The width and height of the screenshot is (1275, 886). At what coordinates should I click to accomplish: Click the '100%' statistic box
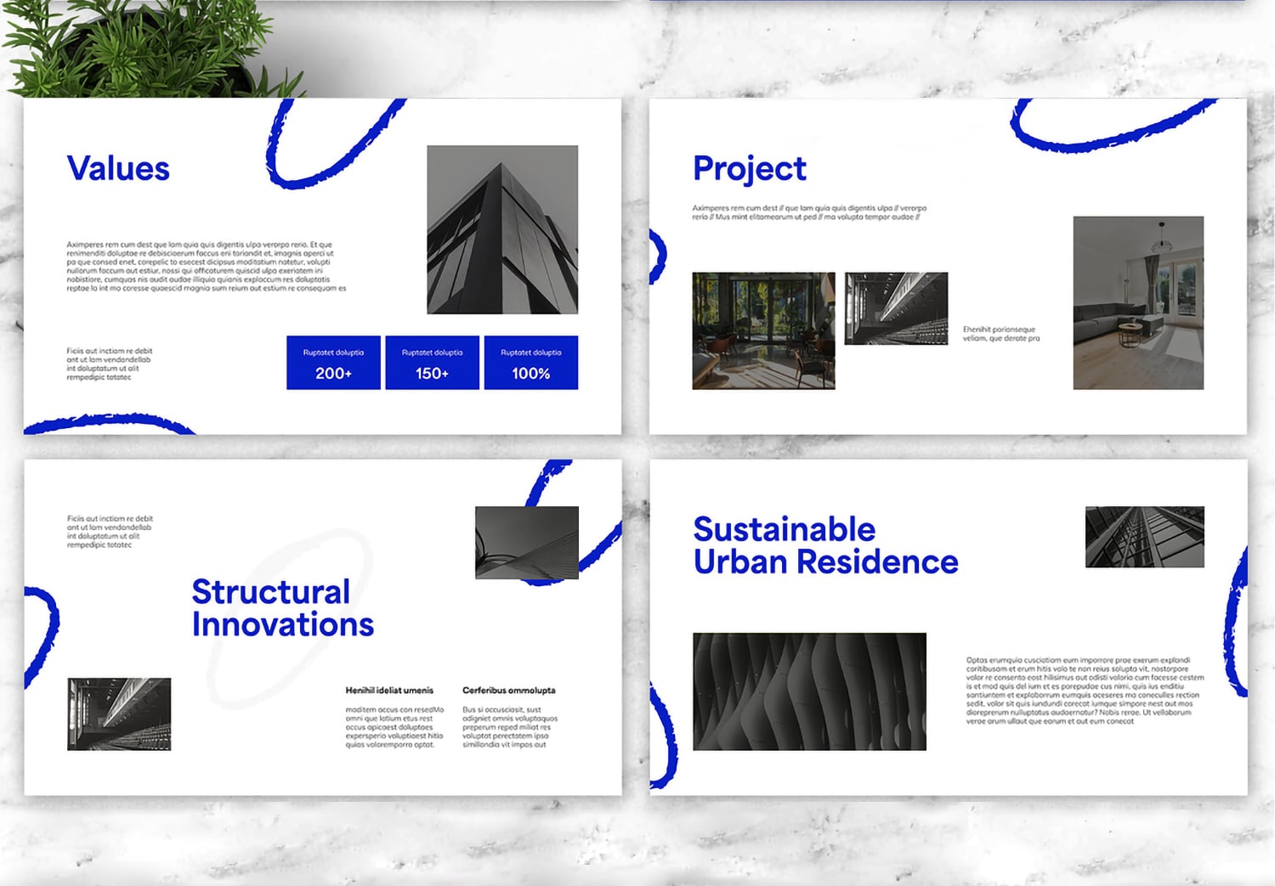(x=530, y=363)
